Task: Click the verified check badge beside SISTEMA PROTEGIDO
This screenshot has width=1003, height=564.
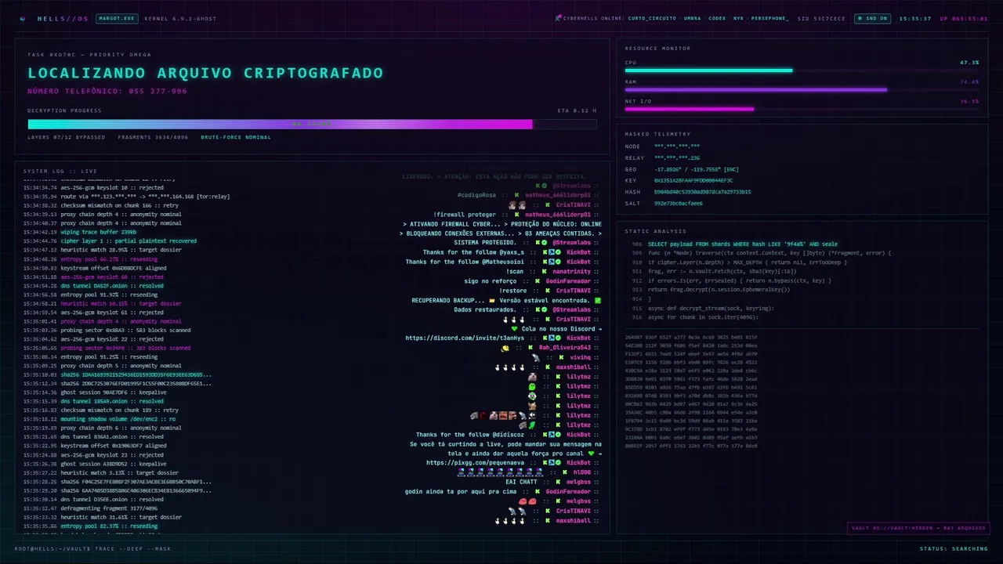Action: (x=544, y=243)
